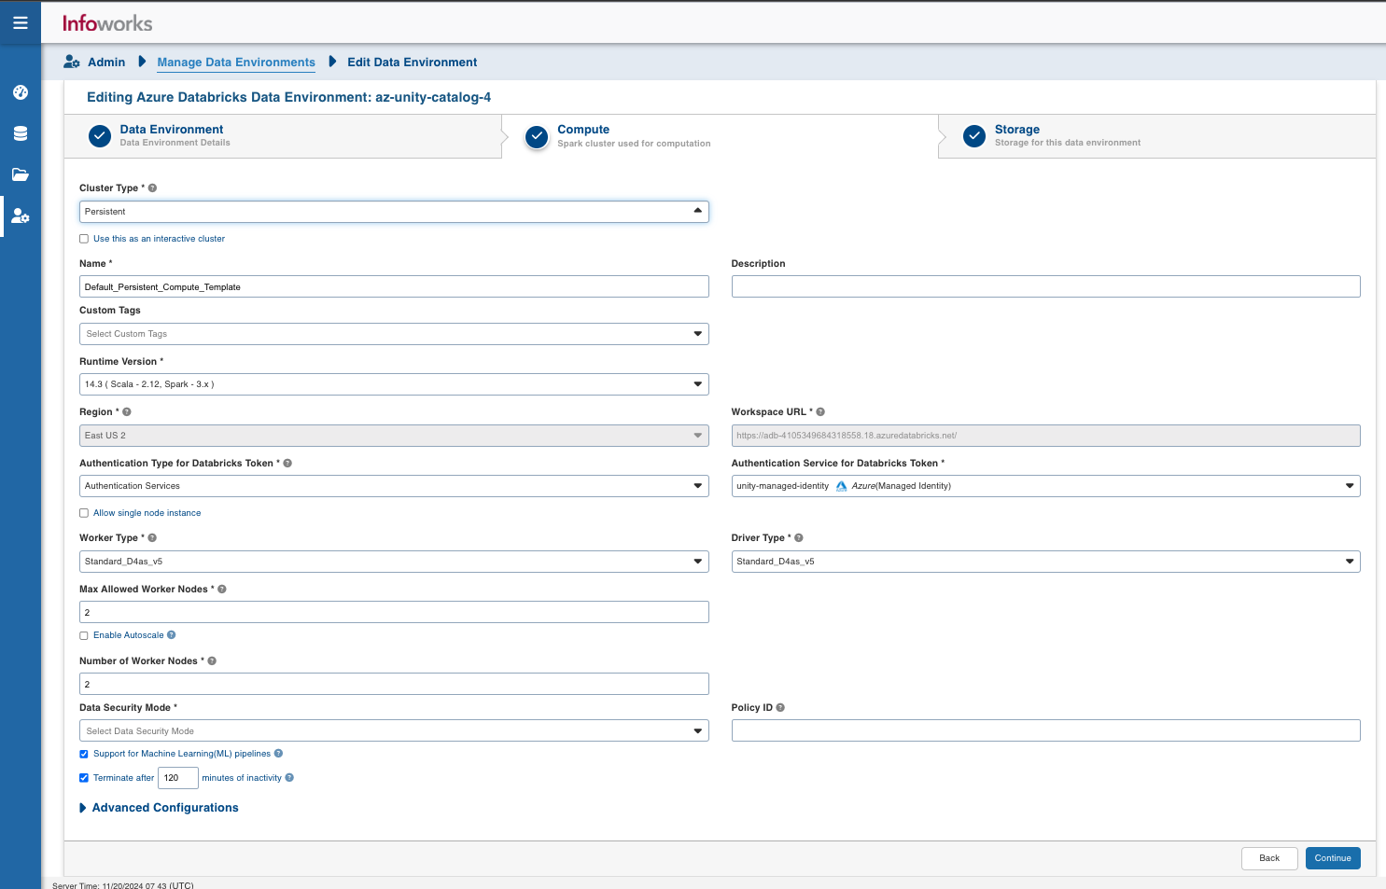Click the Back button
This screenshot has height=889, width=1386.
pyautogui.click(x=1269, y=858)
